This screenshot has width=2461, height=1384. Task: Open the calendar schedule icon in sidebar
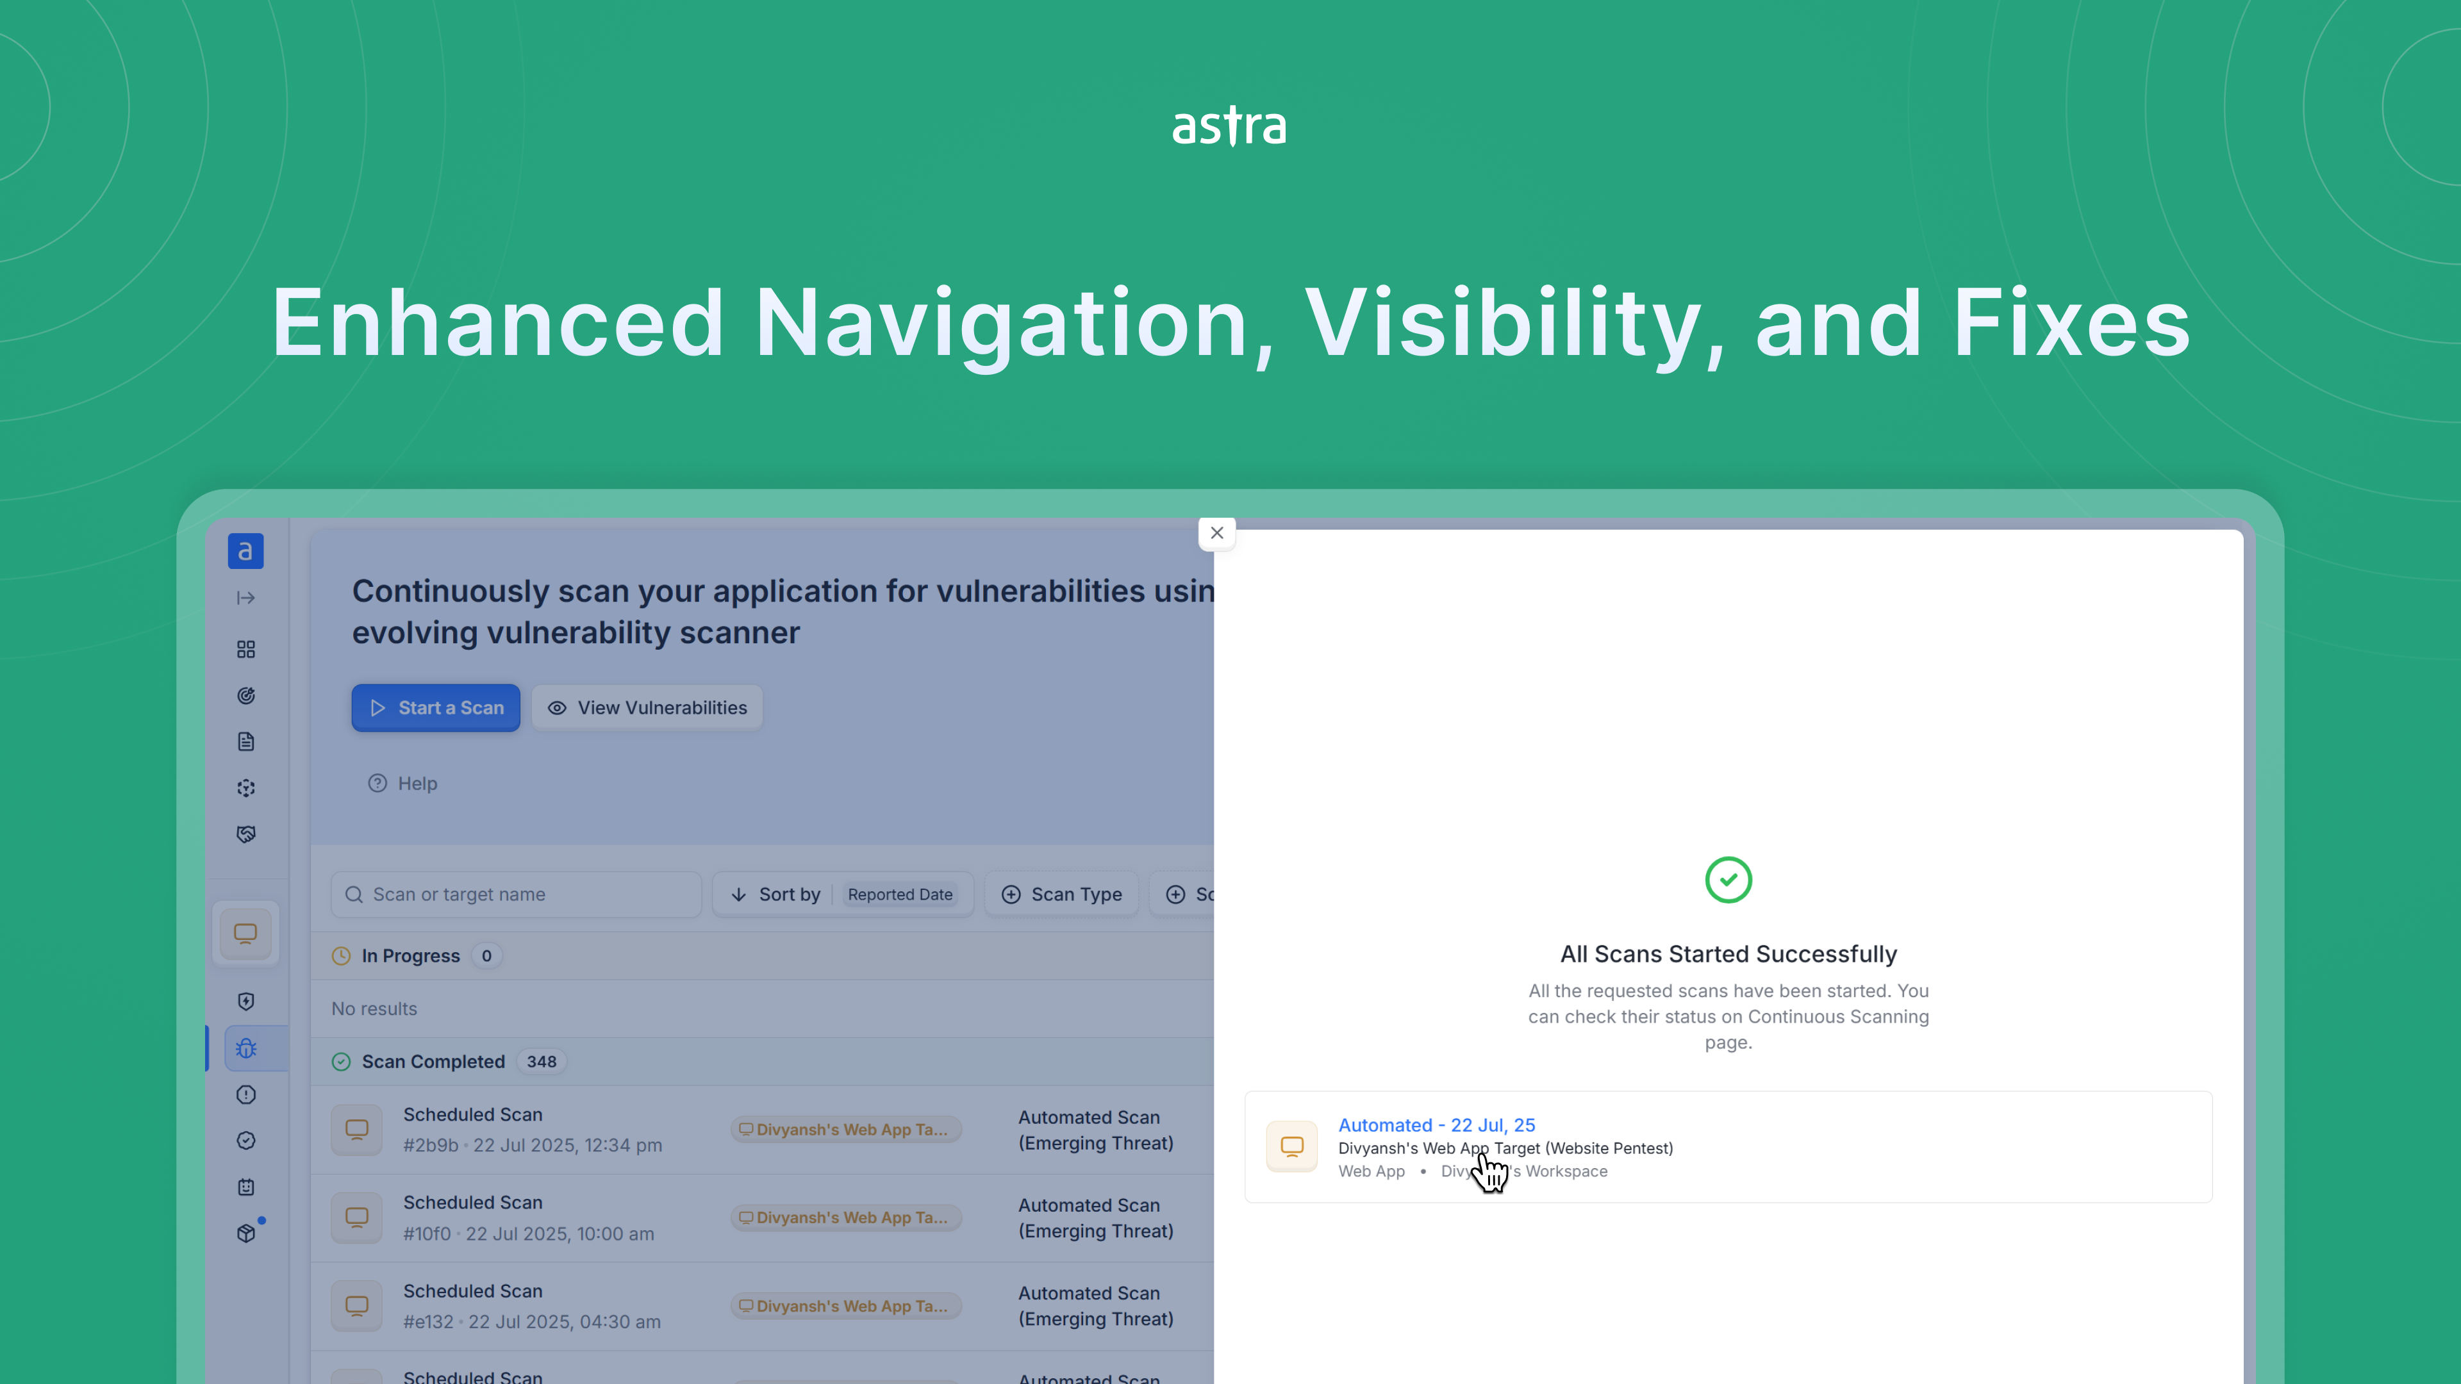click(245, 1187)
